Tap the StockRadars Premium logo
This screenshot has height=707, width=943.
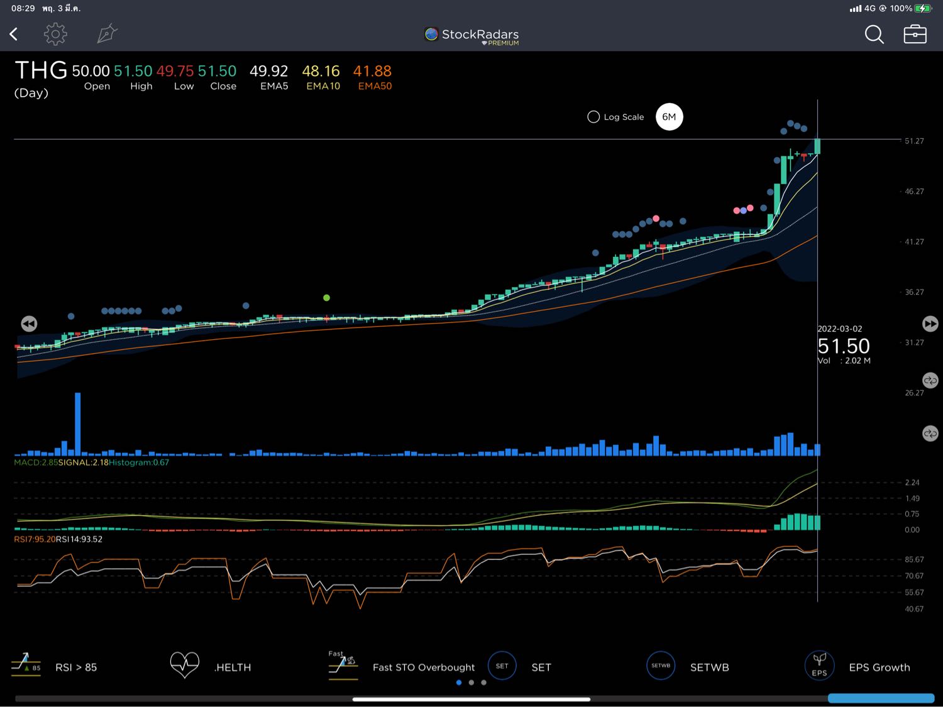click(x=472, y=36)
